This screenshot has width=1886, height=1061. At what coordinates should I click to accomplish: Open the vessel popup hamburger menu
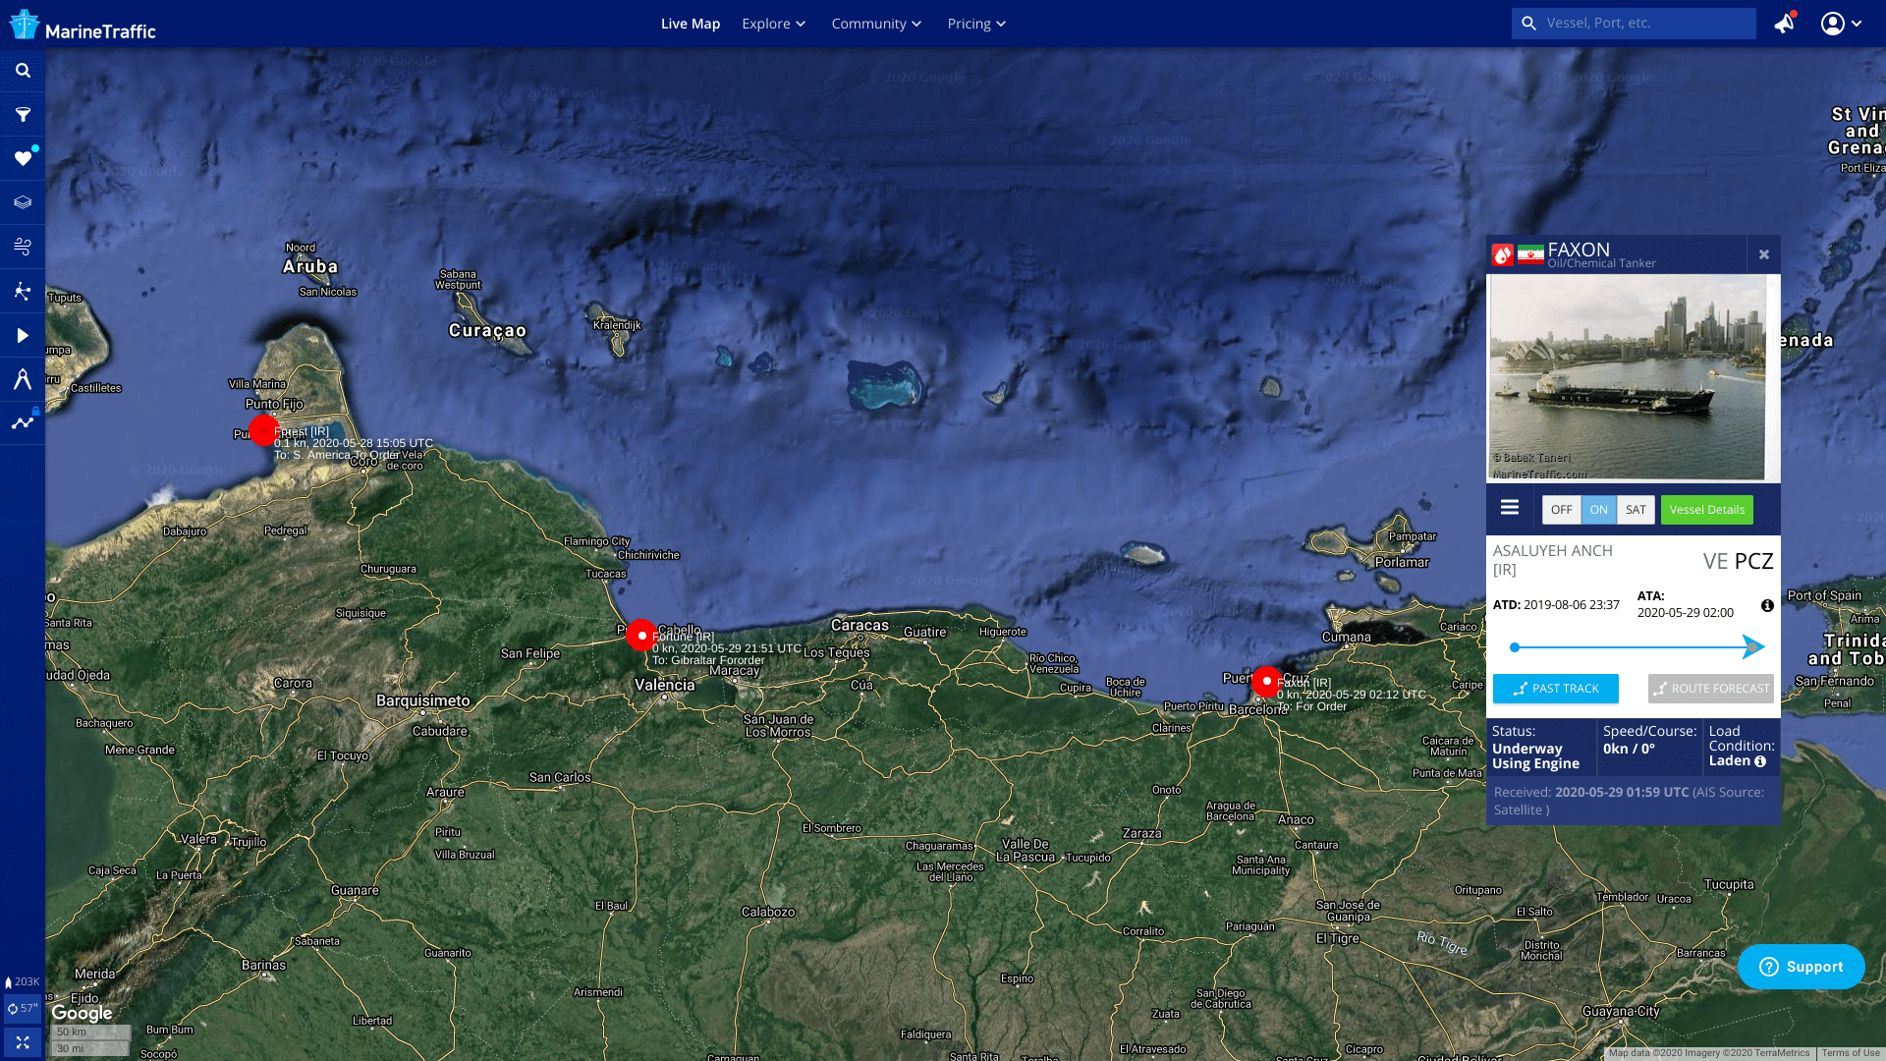pyautogui.click(x=1510, y=508)
